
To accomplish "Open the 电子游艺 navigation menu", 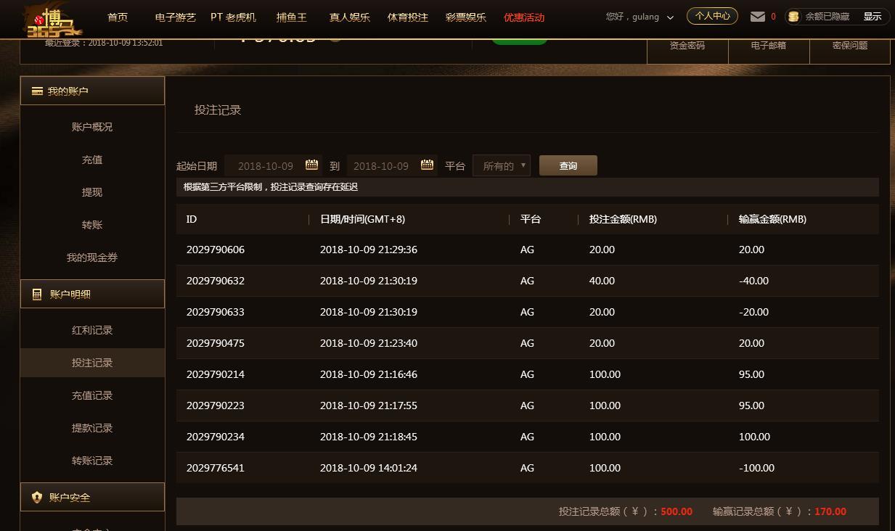I will 175,17.
